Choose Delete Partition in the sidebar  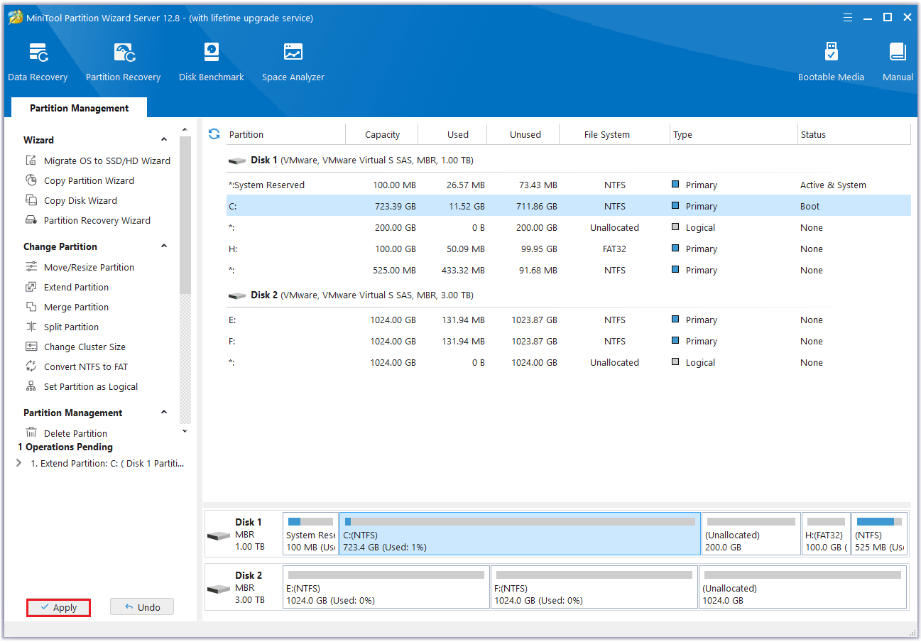66,433
